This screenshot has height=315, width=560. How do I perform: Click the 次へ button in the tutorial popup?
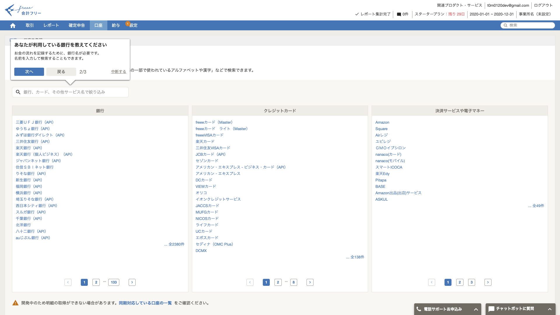[x=29, y=72]
